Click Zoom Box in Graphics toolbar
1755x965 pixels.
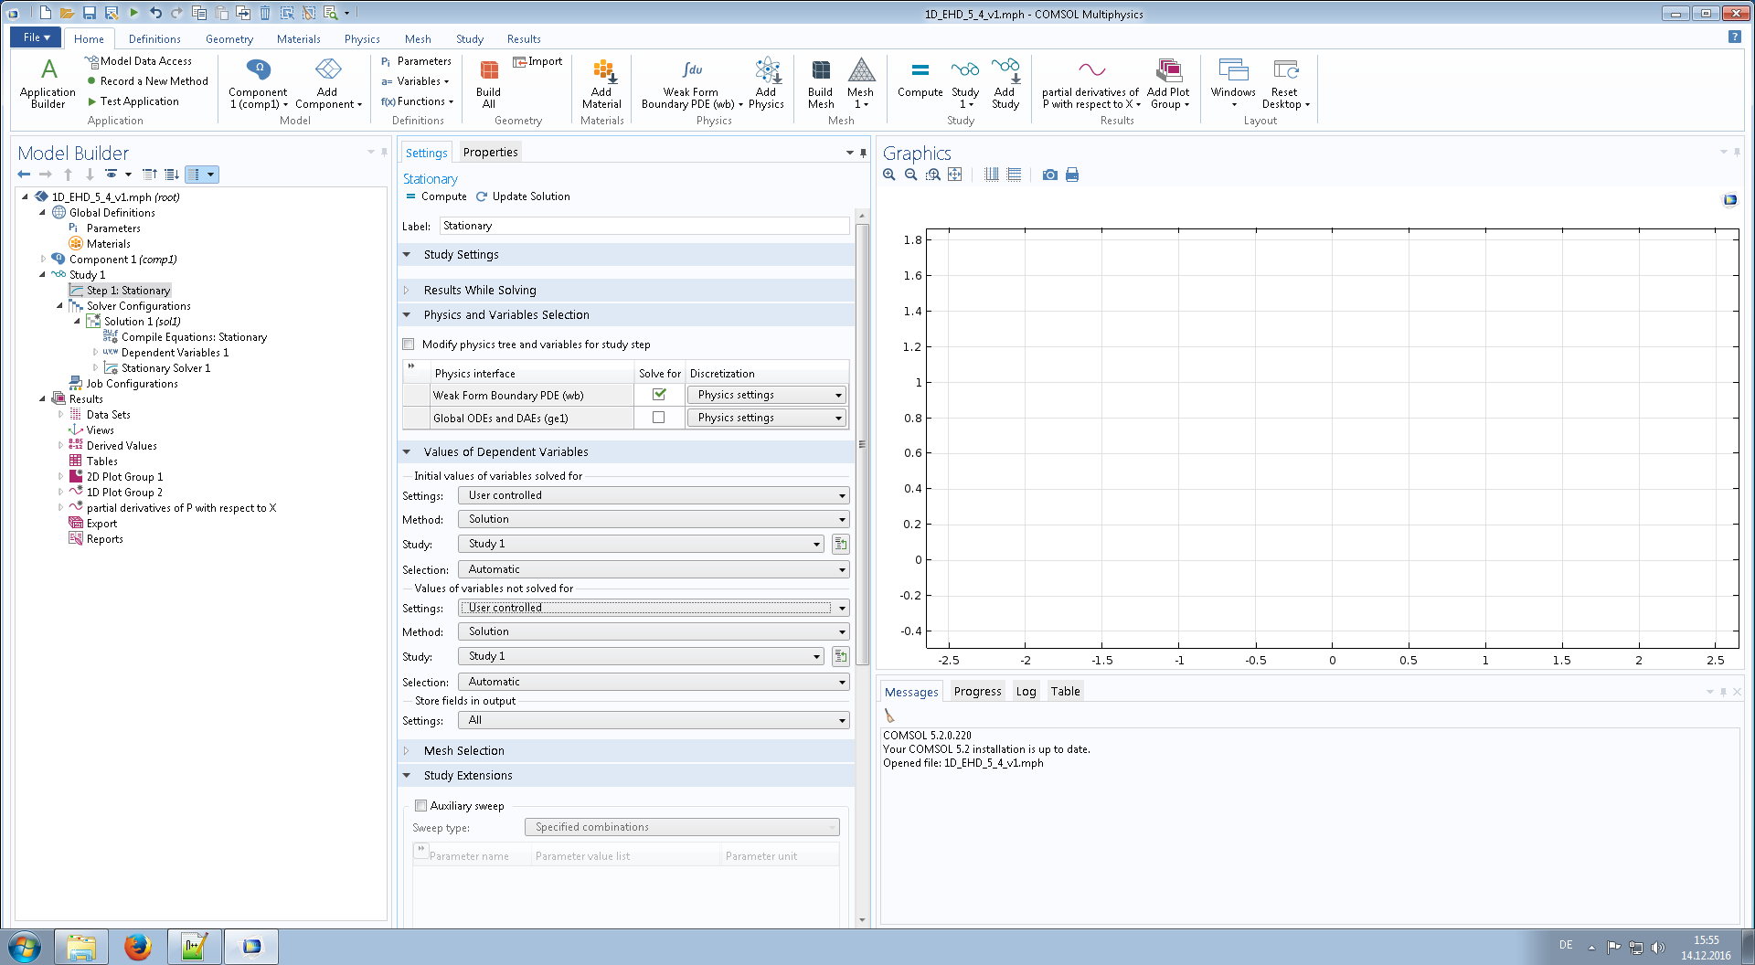point(933,175)
